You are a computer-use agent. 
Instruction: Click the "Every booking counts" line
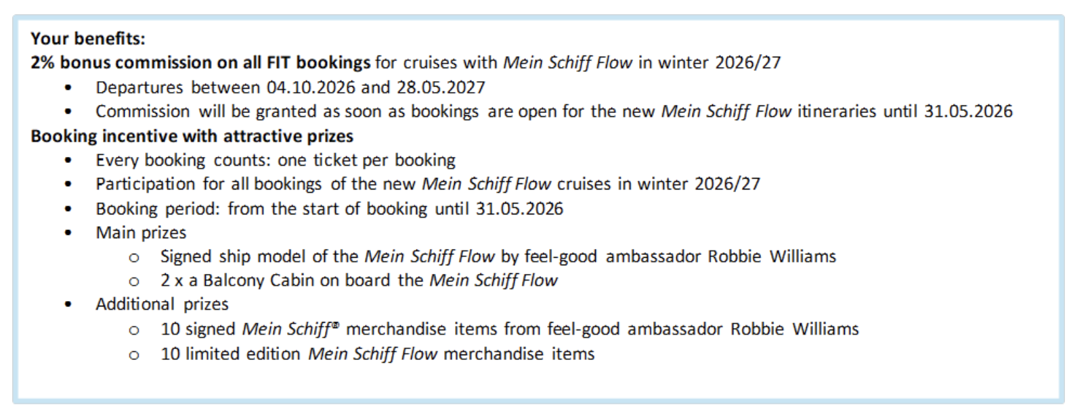(x=275, y=160)
